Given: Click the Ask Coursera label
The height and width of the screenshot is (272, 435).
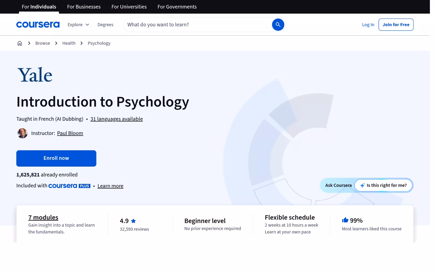Looking at the screenshot, I should [338, 185].
